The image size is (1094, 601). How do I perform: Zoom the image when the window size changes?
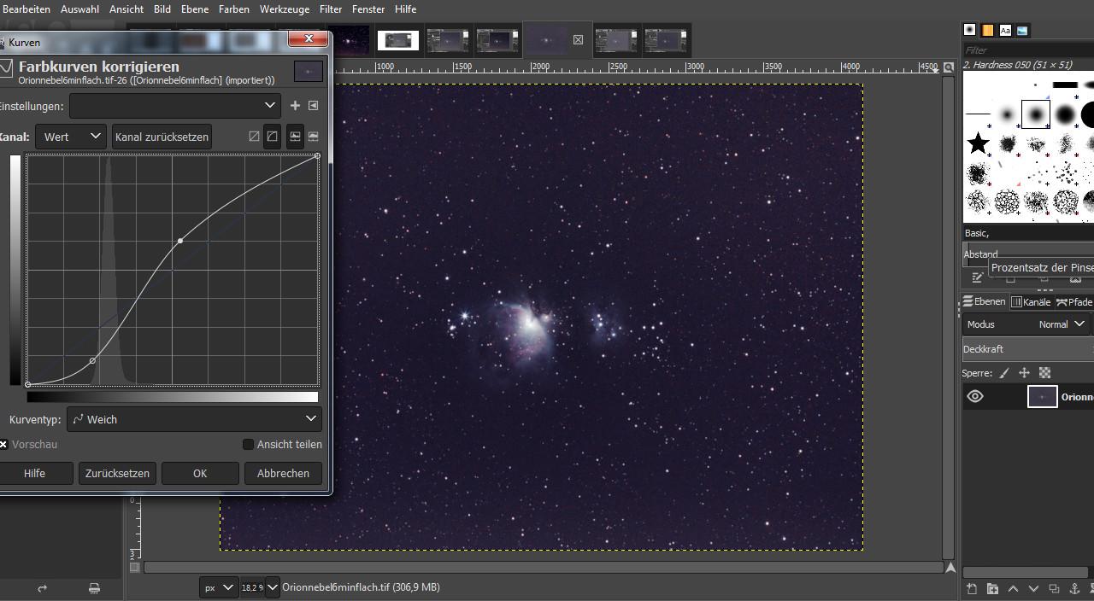pyautogui.click(x=949, y=67)
